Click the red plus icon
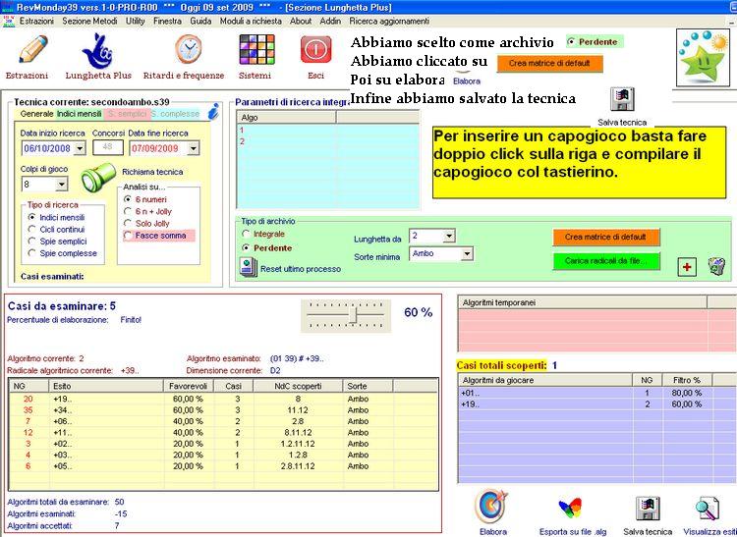 687,267
